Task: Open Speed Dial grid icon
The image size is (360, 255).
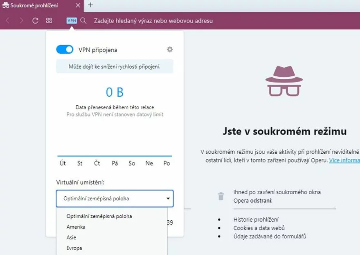Action: point(49,20)
